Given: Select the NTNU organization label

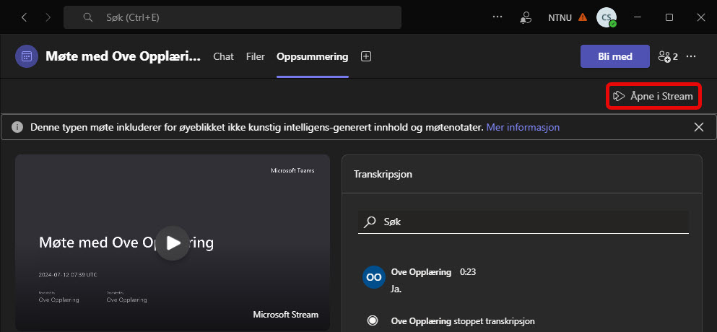Looking at the screenshot, I should tap(560, 18).
